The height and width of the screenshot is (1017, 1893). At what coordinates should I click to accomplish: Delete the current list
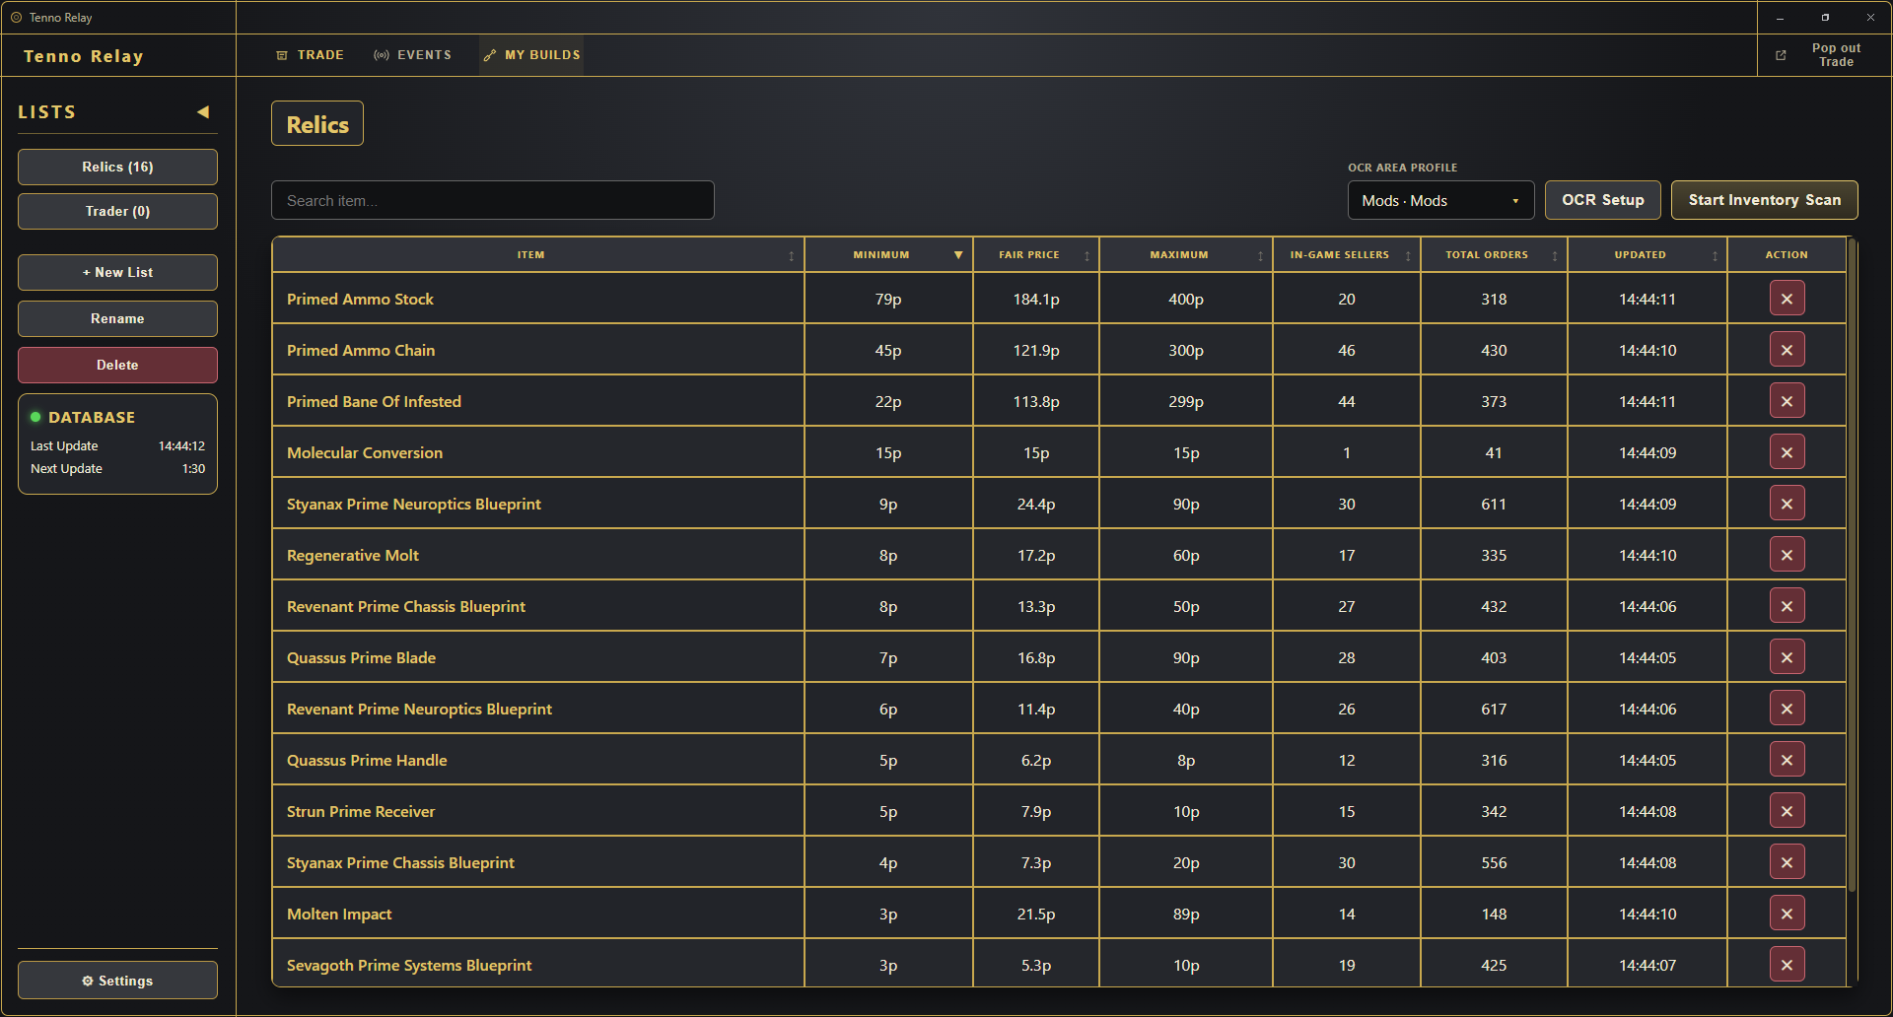click(x=117, y=365)
